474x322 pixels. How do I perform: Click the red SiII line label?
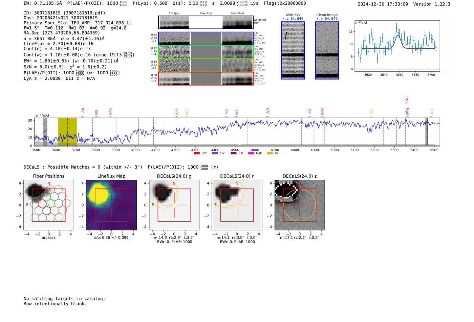96,113
